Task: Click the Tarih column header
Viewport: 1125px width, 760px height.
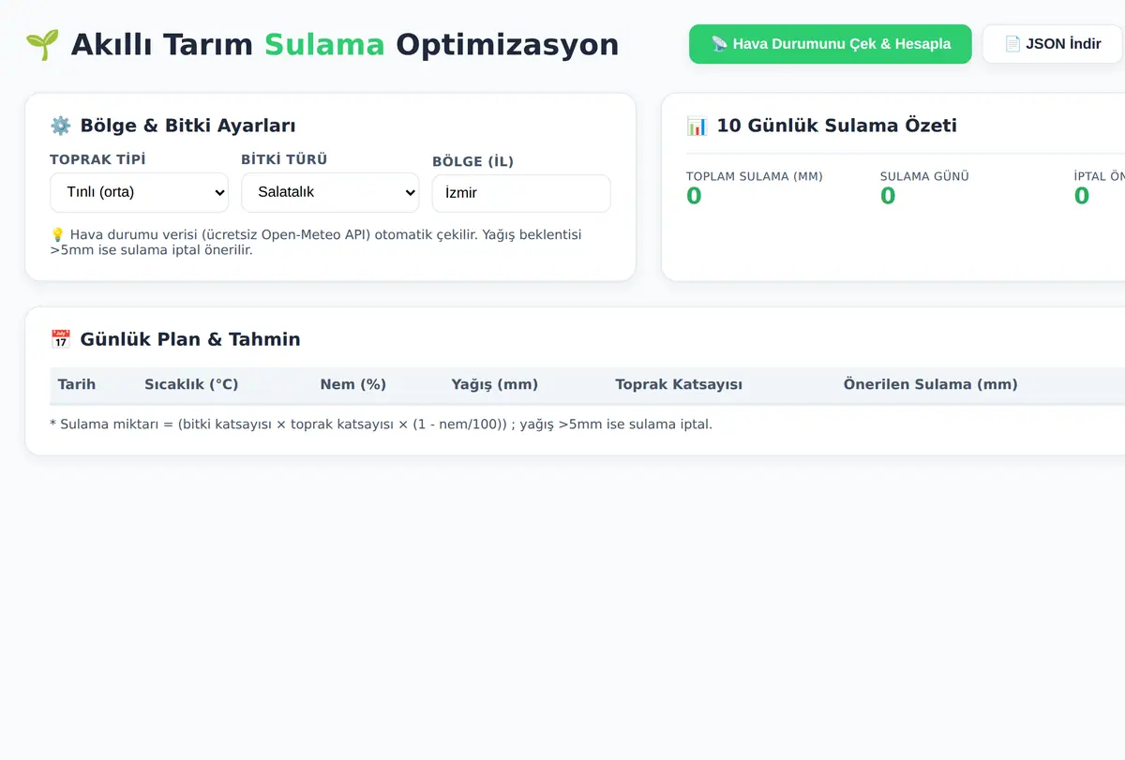Action: coord(77,384)
